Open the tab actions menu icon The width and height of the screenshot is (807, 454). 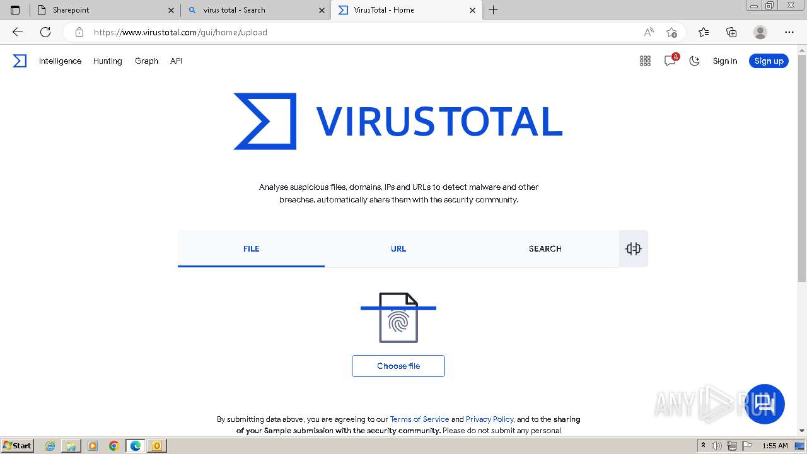click(x=15, y=10)
